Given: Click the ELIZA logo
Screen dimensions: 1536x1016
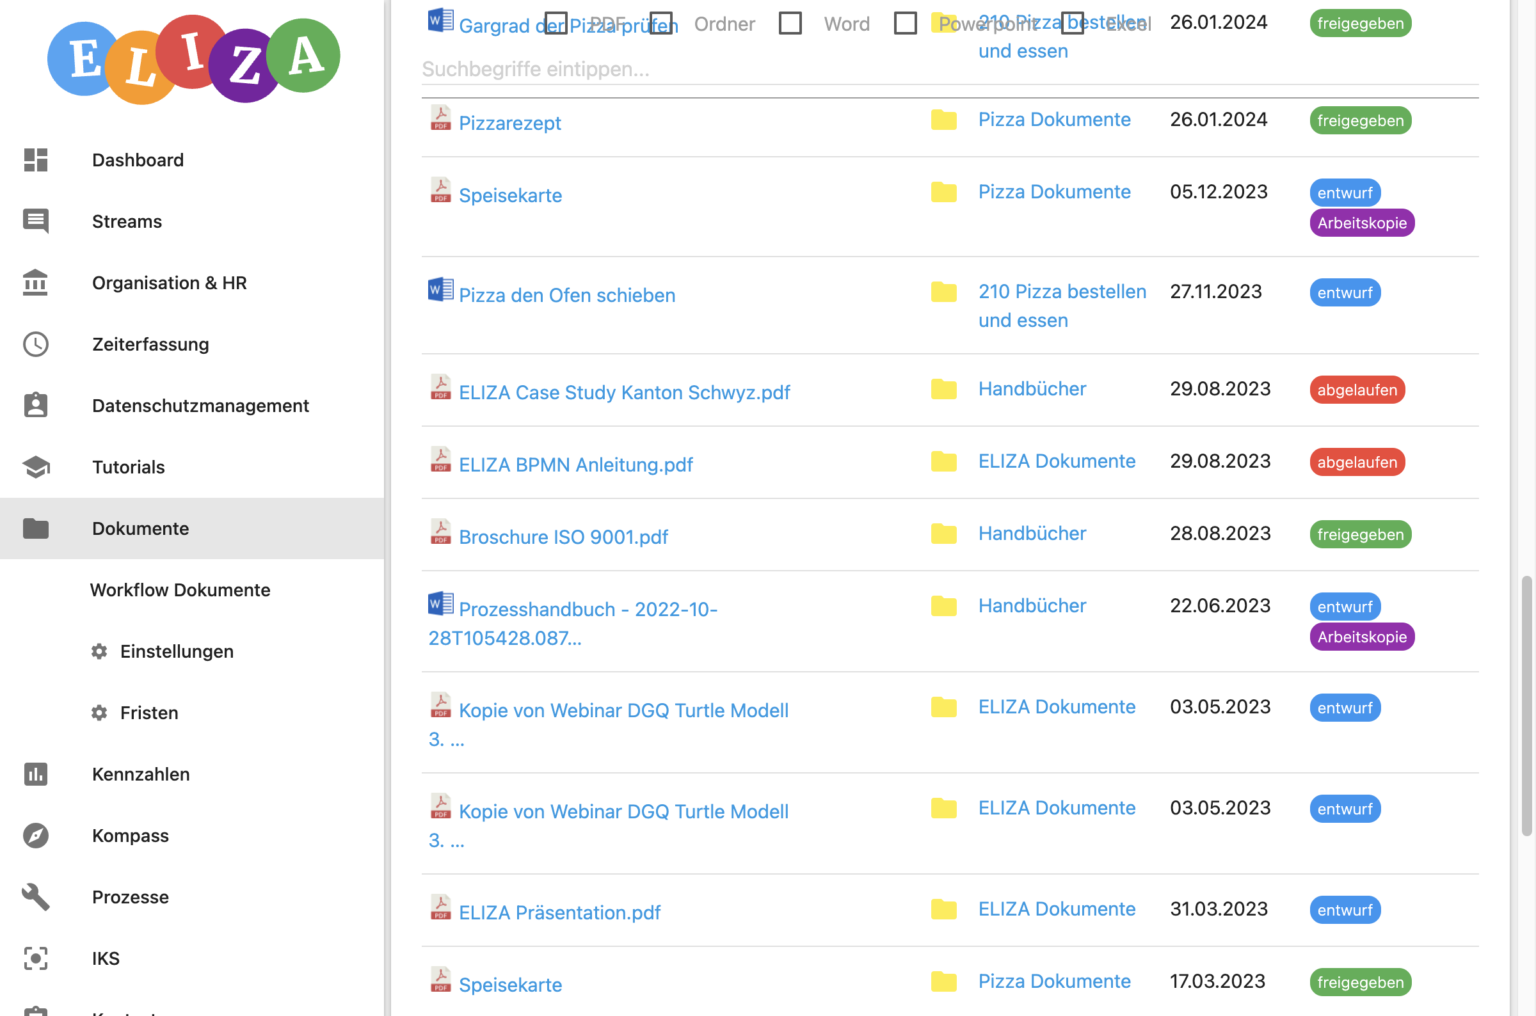Looking at the screenshot, I should (194, 59).
